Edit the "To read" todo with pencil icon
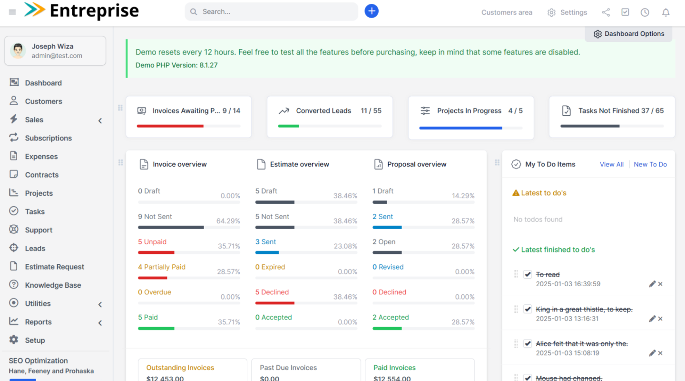Screen dimensions: 685x381 coord(652,284)
